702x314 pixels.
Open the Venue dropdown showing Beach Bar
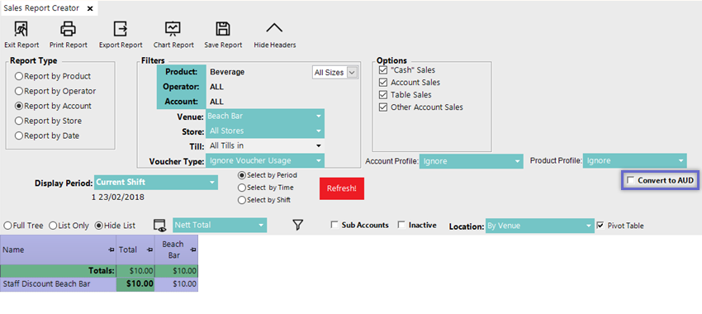tap(265, 116)
